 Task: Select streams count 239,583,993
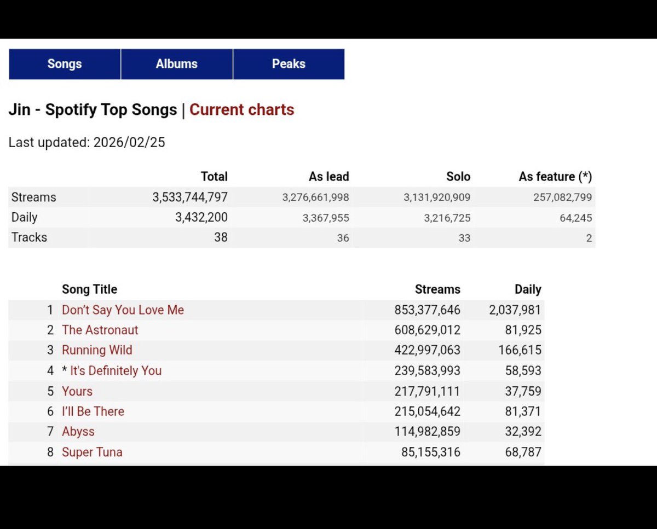click(x=427, y=371)
